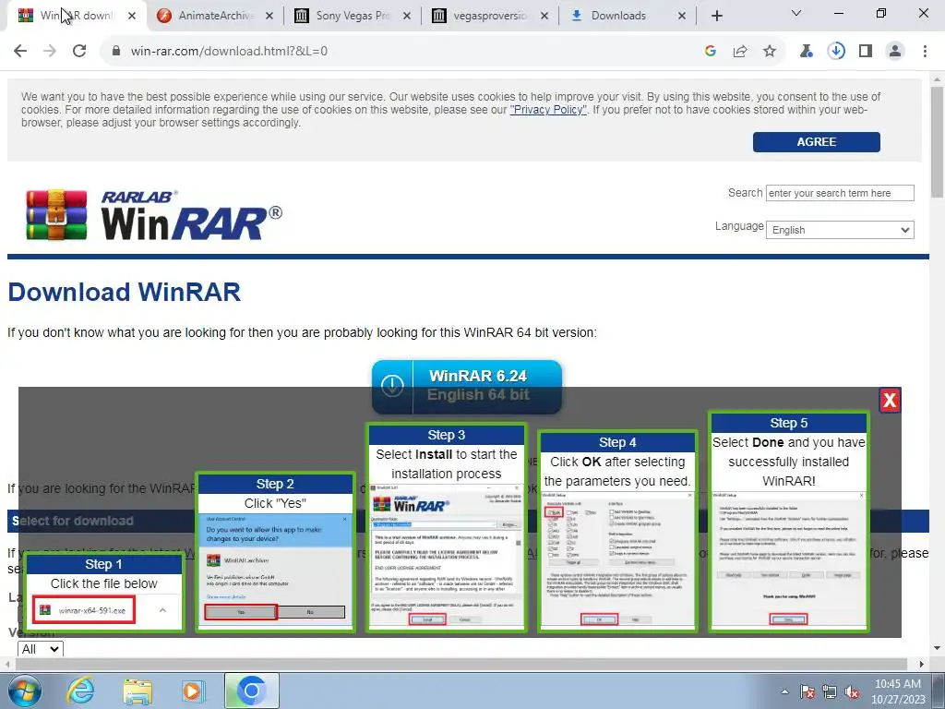Open the Chrome Labs flask icon
The width and height of the screenshot is (945, 709).
coord(806,52)
